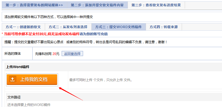The image size is (222, 107).
Task: Click the 最多可同时上传 upload limit hint
Action: click(101, 80)
